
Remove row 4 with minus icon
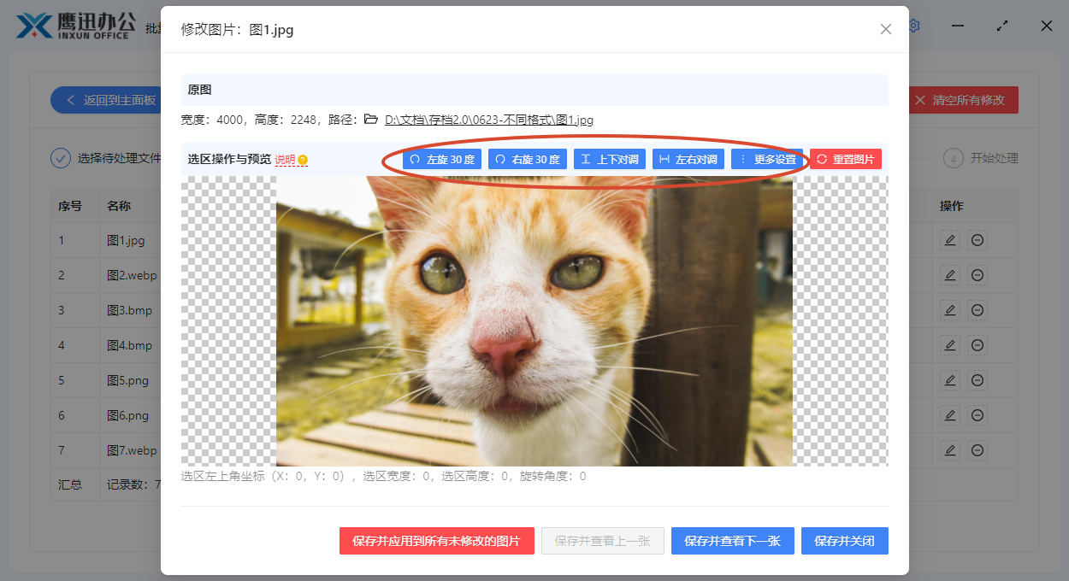point(977,345)
